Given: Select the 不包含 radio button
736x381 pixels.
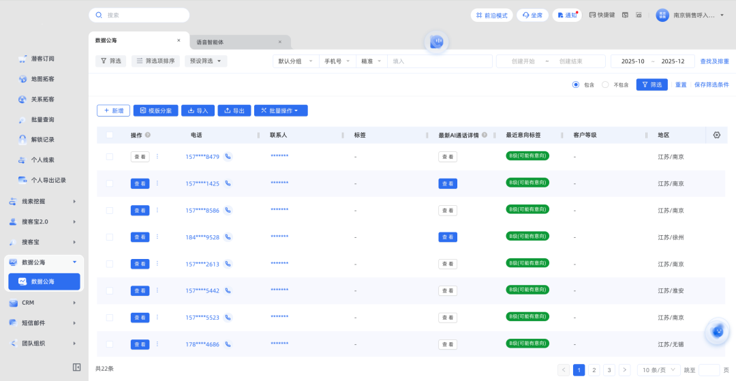Looking at the screenshot, I should point(605,85).
